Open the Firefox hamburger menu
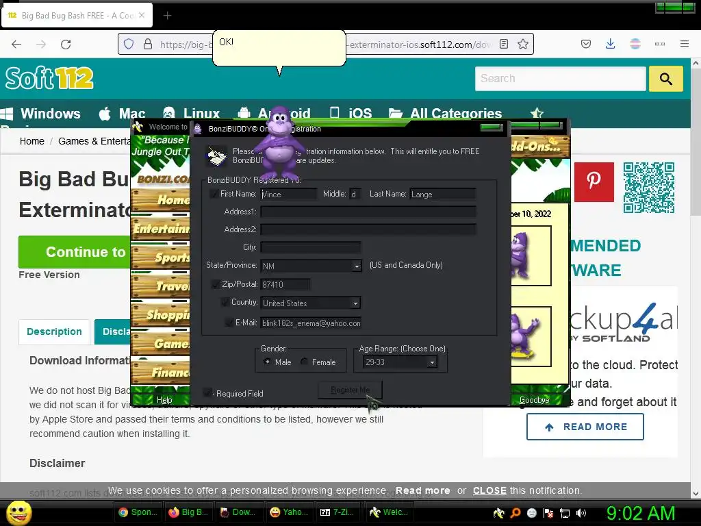Image resolution: width=701 pixels, height=526 pixels. (685, 44)
